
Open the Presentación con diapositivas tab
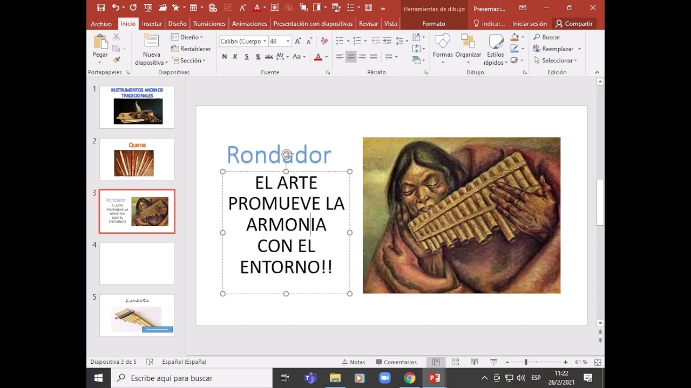[313, 24]
